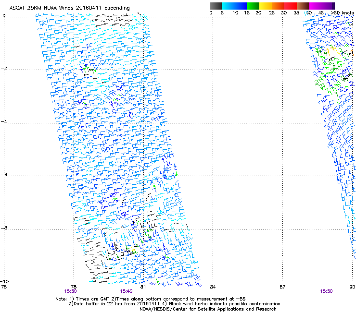Click the latitude label '-10'

tap(4, 282)
